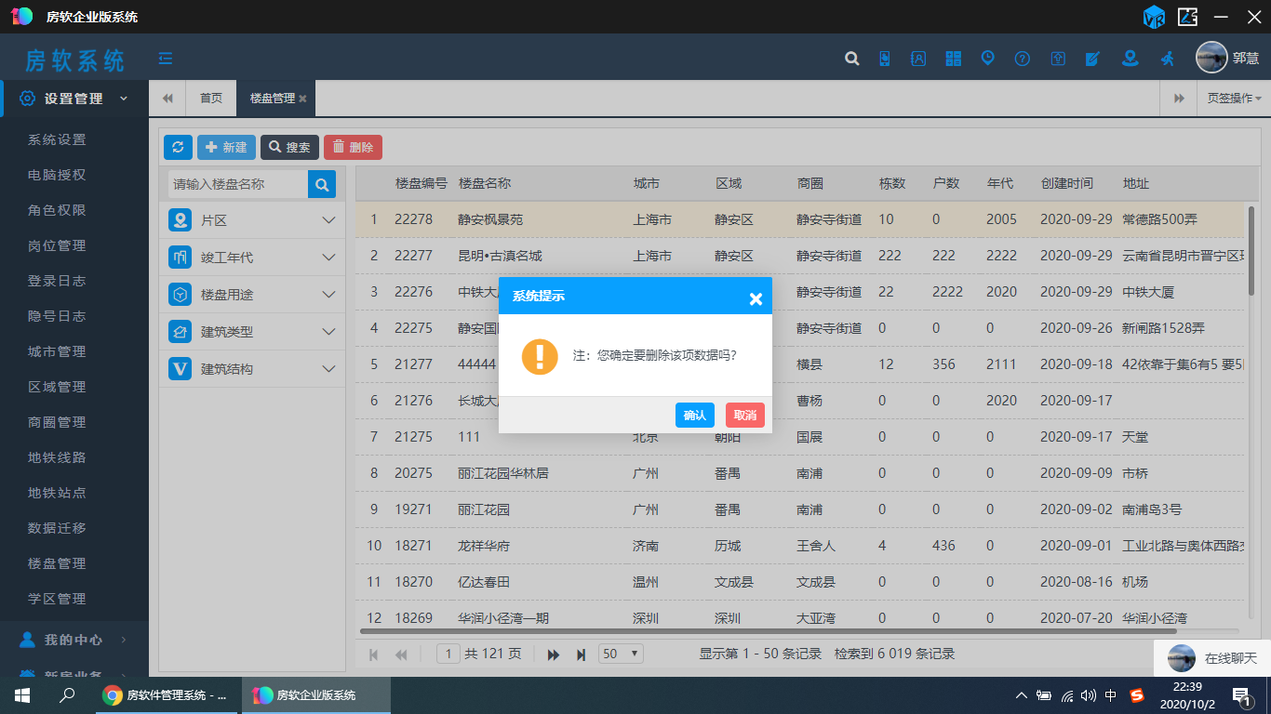Click the 搜索 toolbar button
This screenshot has height=714, width=1271.
[x=289, y=147]
